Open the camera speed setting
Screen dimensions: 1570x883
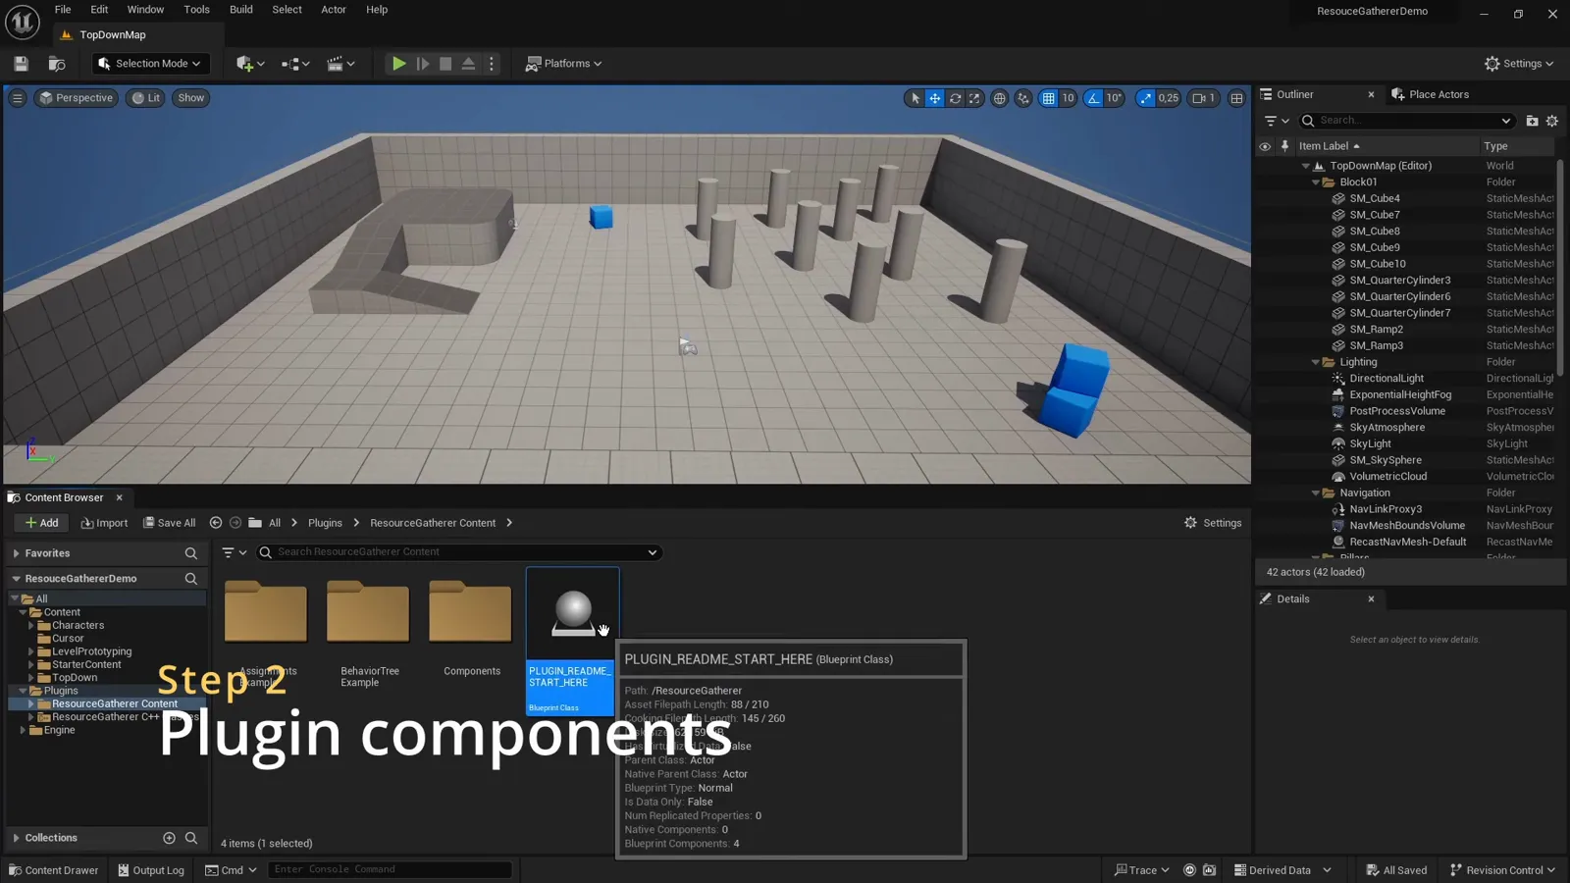[1204, 98]
